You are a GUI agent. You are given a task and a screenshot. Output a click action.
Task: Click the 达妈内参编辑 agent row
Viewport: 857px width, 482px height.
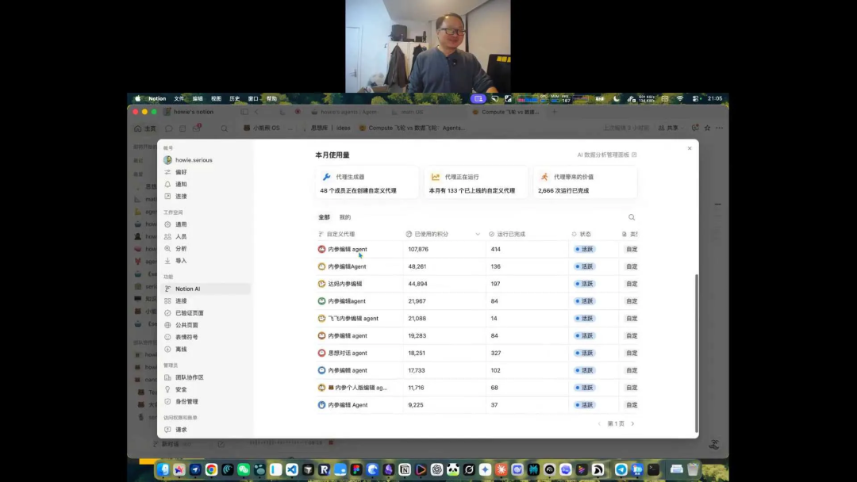point(477,284)
